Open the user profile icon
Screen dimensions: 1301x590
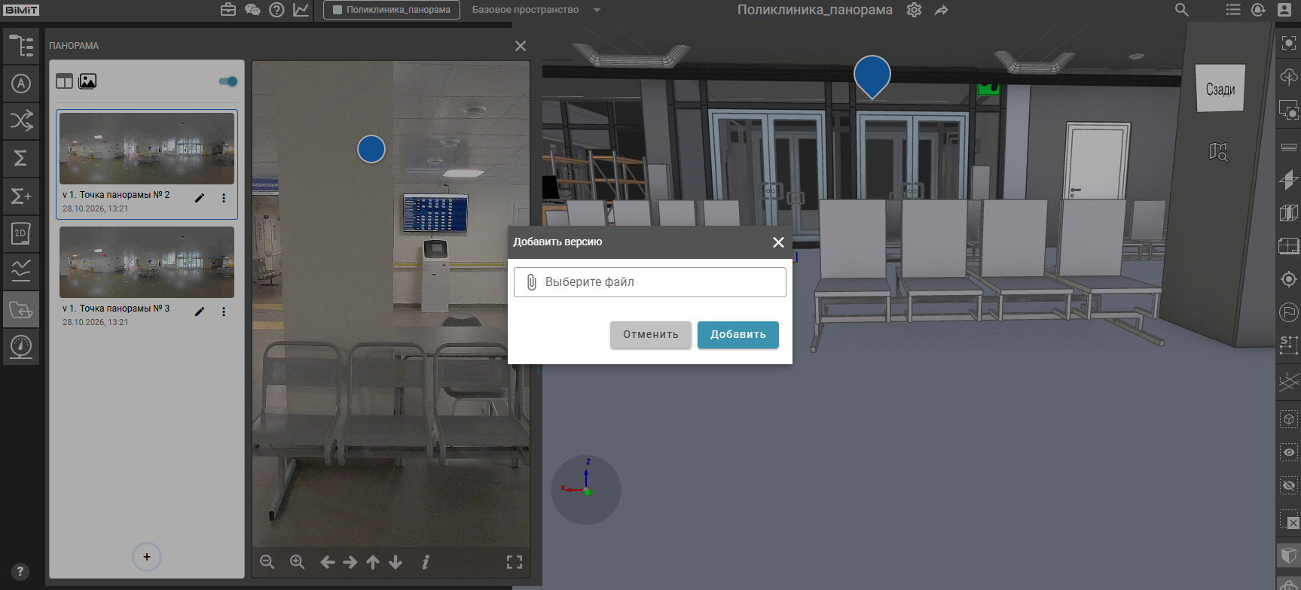1284,10
